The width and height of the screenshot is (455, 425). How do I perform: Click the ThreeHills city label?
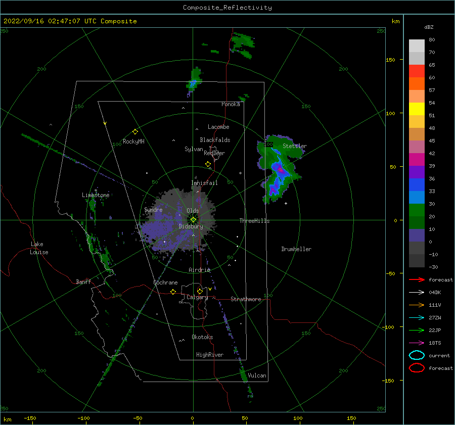click(x=254, y=221)
